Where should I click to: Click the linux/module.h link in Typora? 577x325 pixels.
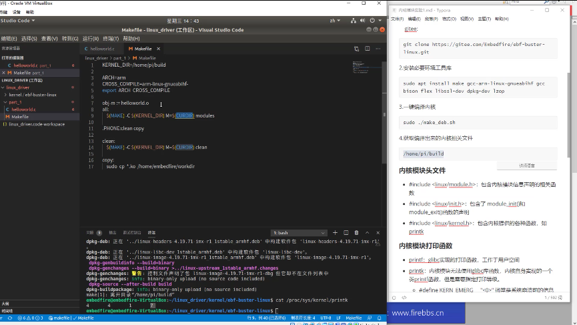click(454, 184)
